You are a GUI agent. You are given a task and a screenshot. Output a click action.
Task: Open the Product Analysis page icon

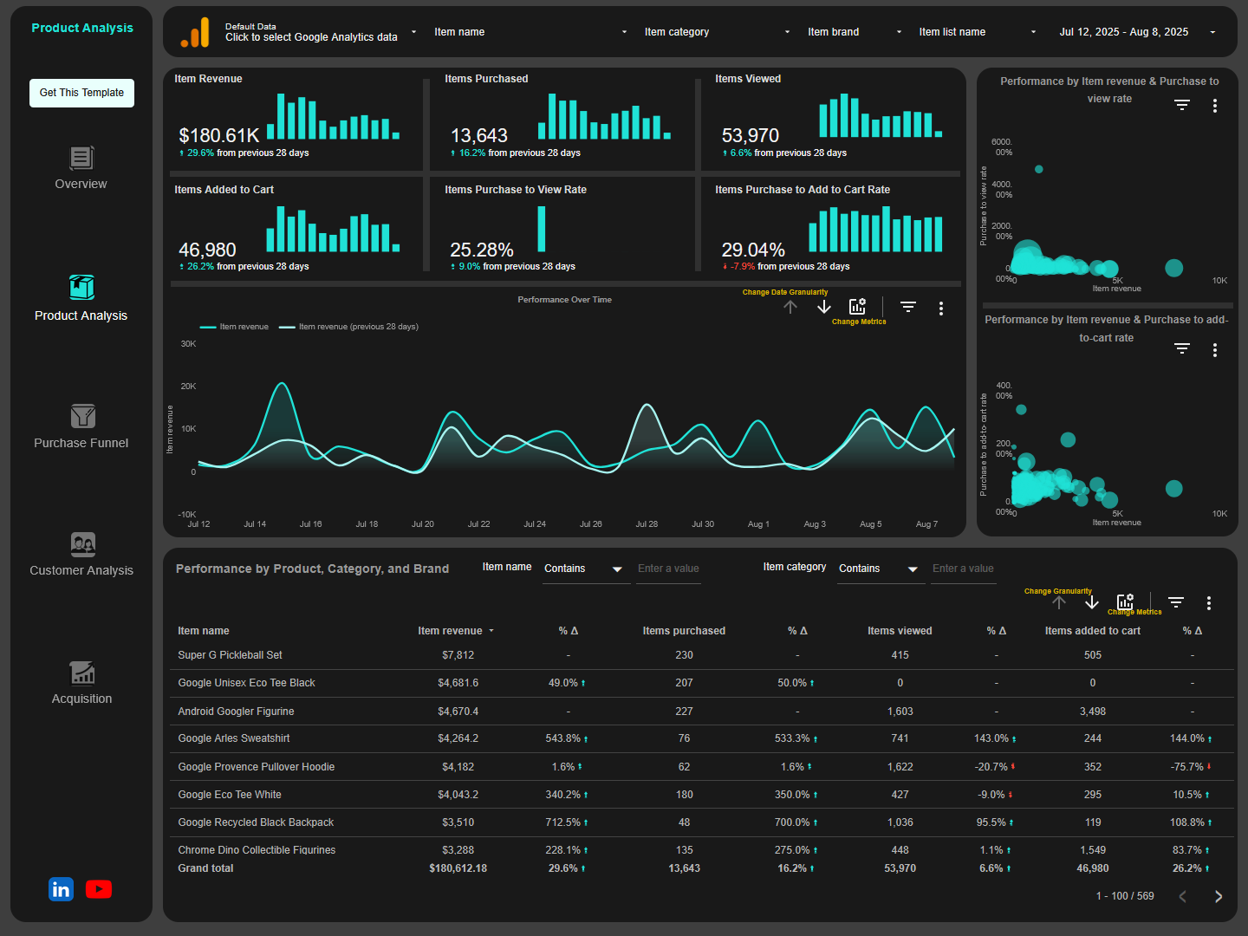click(81, 287)
